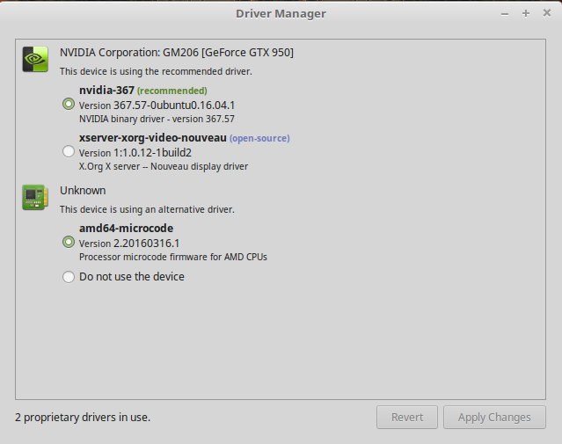Click the Unknown device heading
Image resolution: width=562 pixels, height=444 pixels.
tap(83, 190)
